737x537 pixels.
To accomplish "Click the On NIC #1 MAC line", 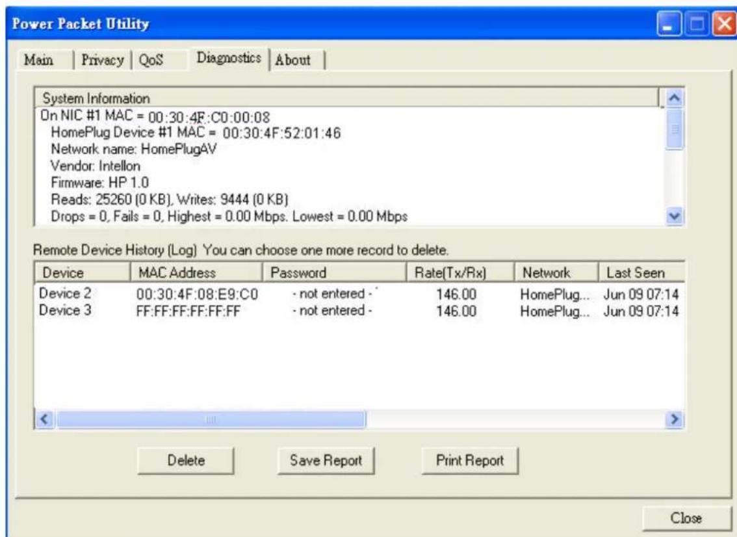I will [x=155, y=116].
